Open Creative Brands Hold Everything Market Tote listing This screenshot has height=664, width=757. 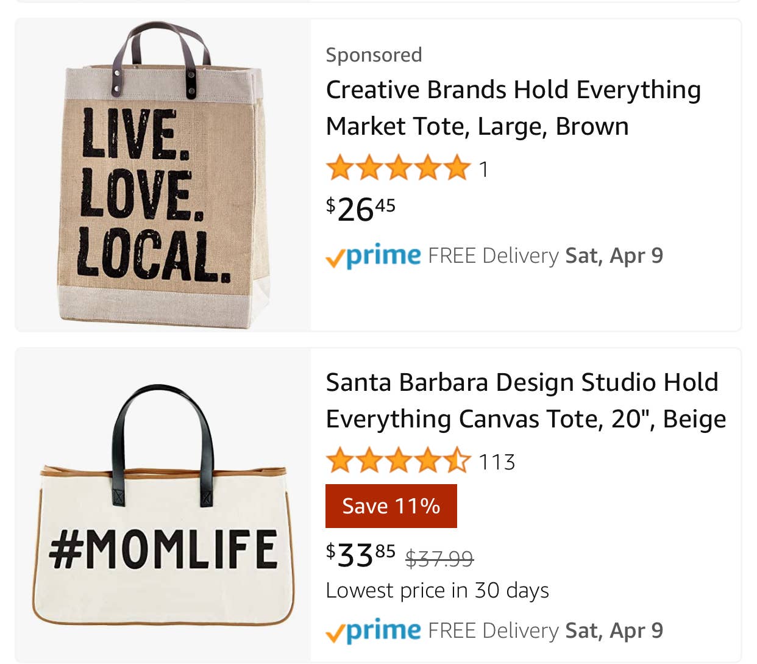tap(513, 108)
